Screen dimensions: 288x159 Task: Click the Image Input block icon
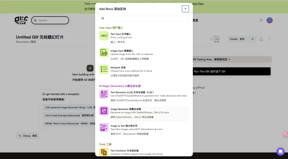coord(104,53)
